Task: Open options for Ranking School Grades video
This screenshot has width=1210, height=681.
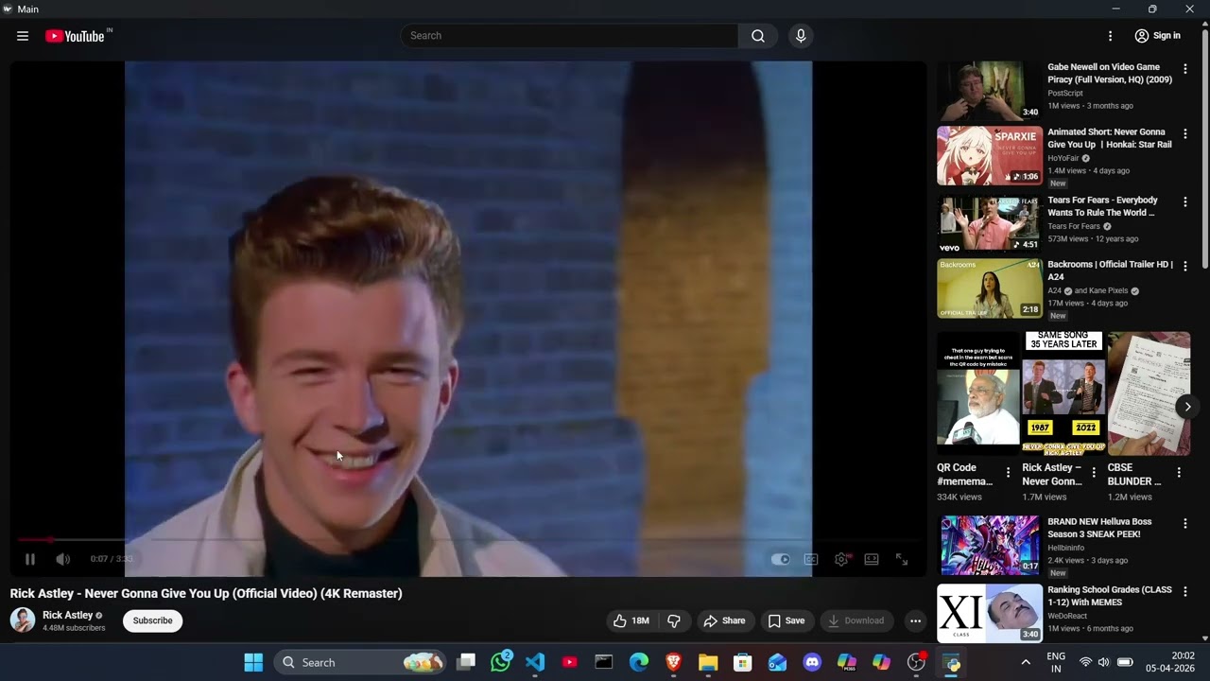Action: [x=1184, y=591]
